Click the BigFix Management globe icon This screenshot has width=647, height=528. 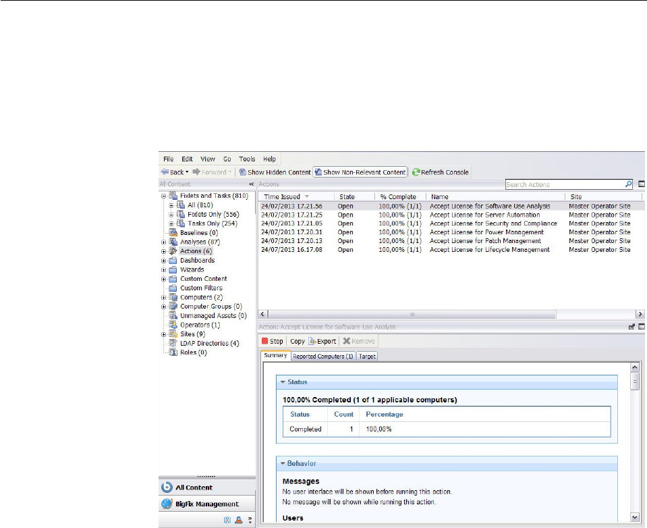coord(167,504)
